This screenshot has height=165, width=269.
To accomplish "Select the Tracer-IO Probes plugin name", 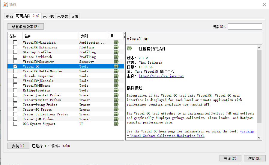I will [37, 109].
